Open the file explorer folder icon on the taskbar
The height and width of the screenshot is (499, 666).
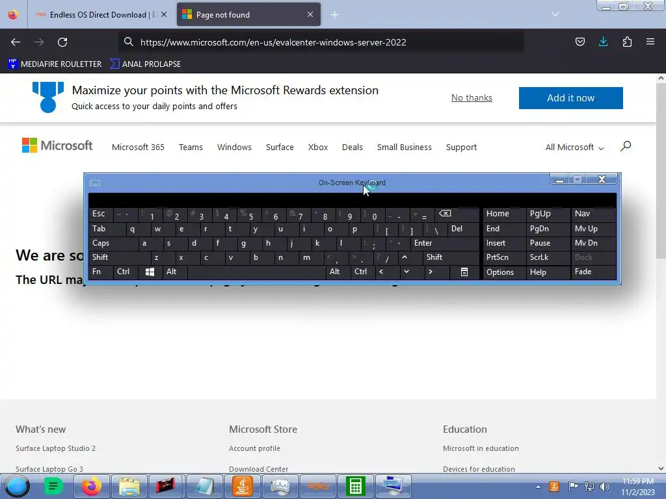pos(129,486)
